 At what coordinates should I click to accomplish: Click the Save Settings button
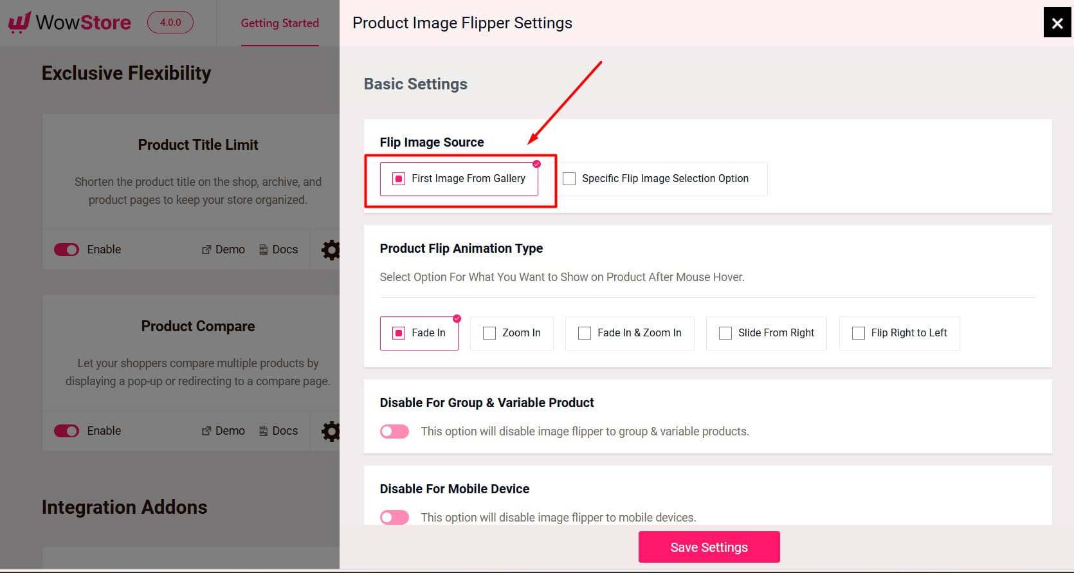(x=709, y=547)
